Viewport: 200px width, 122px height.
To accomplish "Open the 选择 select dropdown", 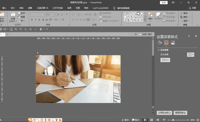I will pos(185,21).
